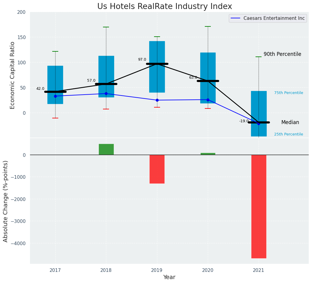Click the −1000 tick on the lower y-axis

coord(19,177)
